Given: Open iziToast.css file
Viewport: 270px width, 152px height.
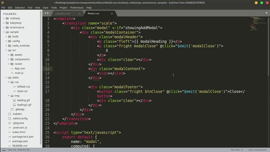Looking at the screenshot, I should coord(24,87).
